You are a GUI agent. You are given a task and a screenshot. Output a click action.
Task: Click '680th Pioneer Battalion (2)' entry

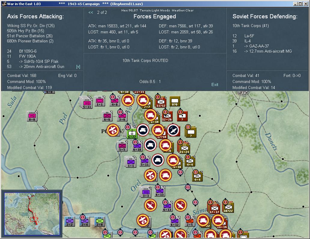pos(30,41)
